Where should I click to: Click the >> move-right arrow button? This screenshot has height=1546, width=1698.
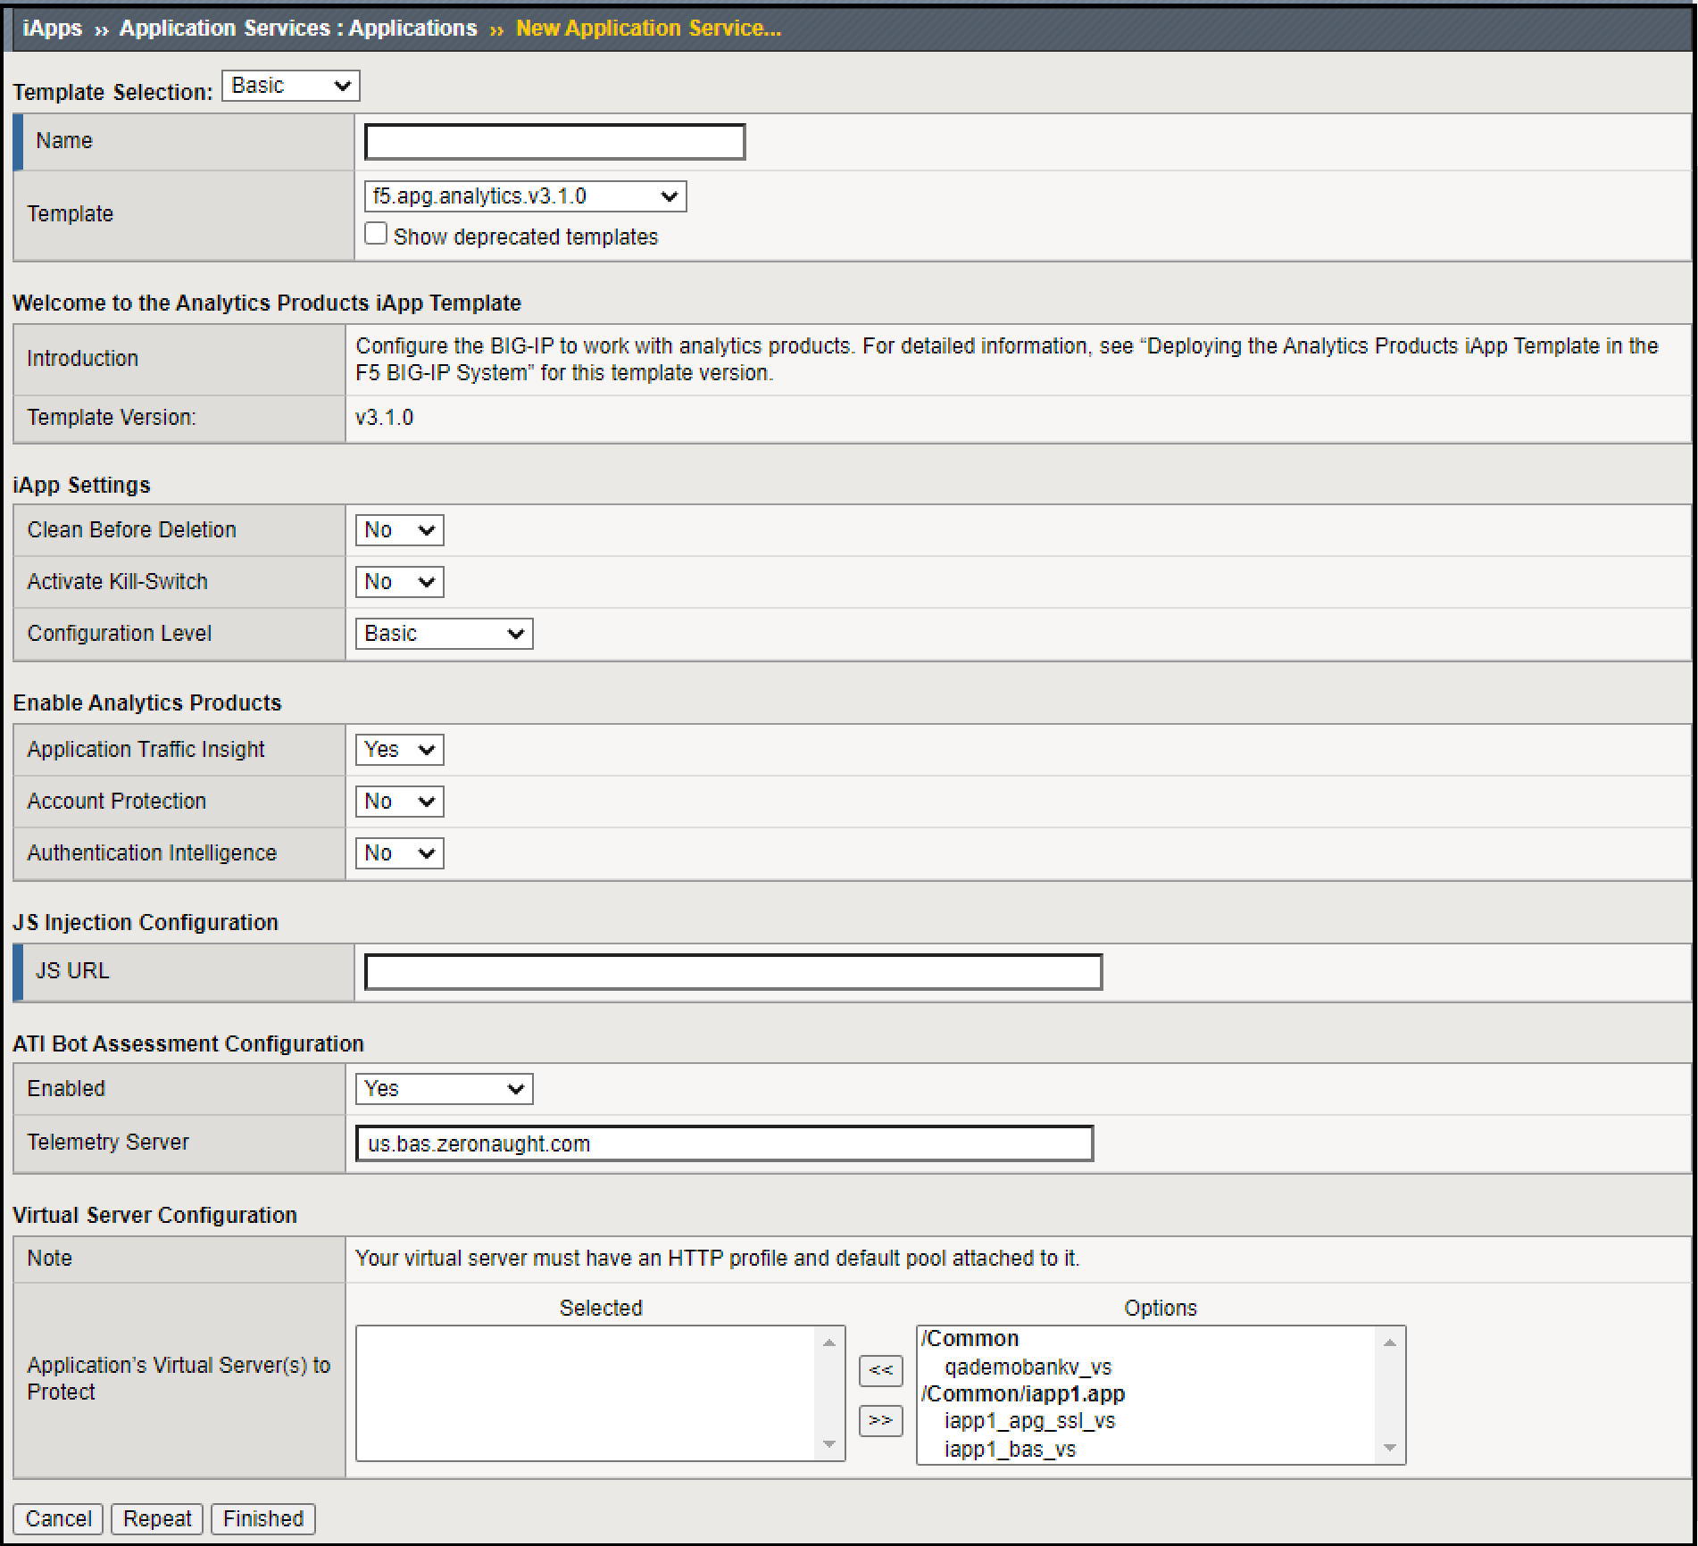click(x=880, y=1422)
